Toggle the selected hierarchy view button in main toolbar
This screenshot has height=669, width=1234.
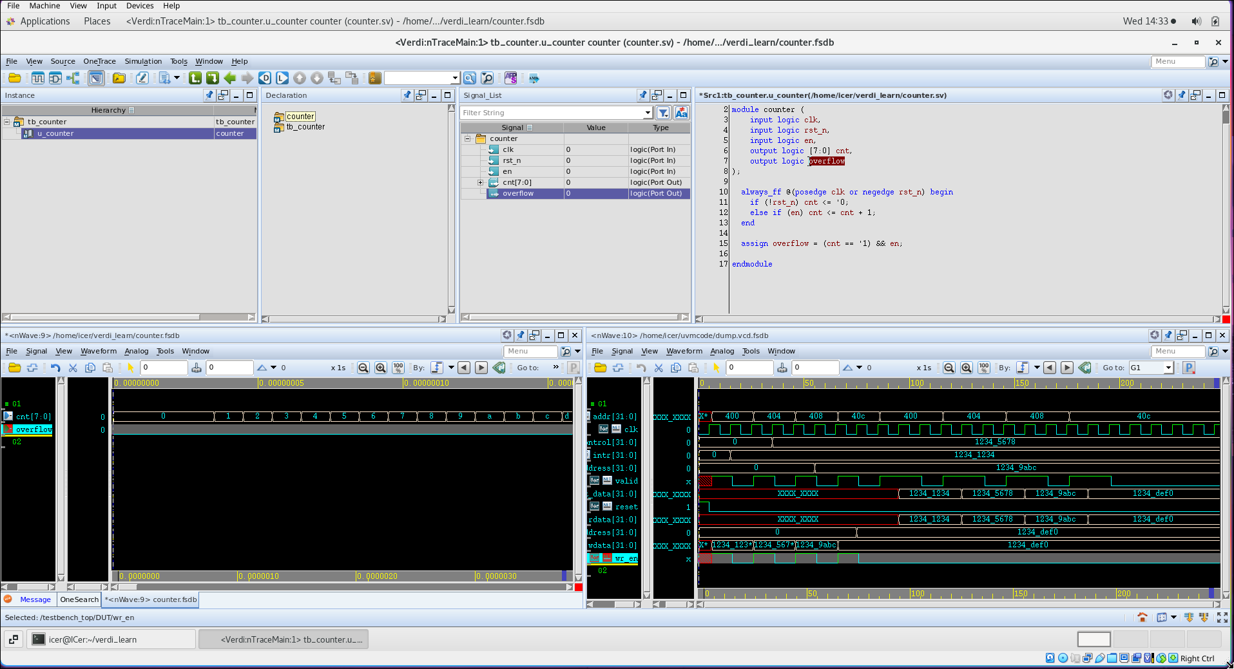pos(96,78)
